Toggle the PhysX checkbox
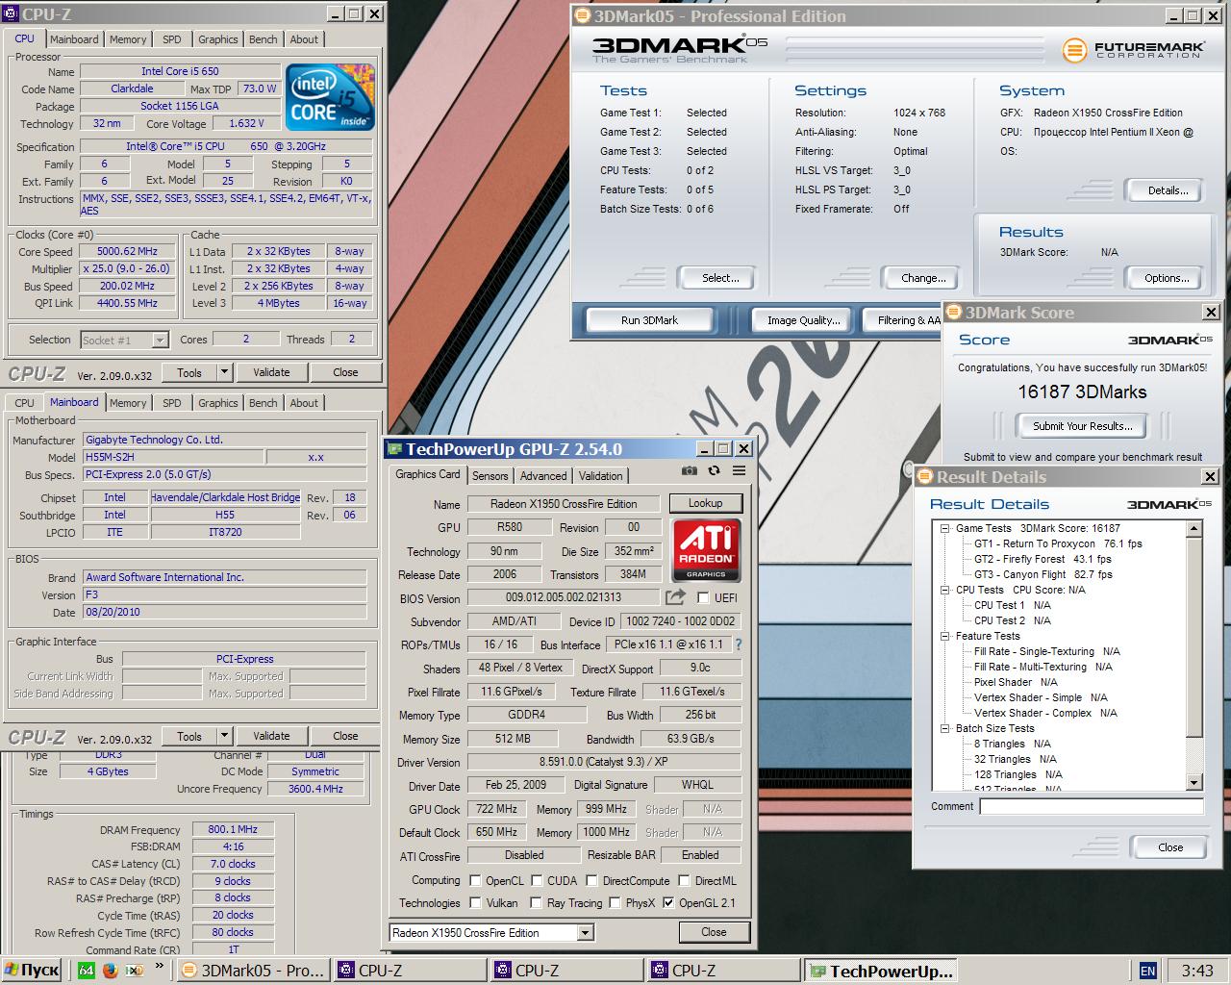 pyautogui.click(x=615, y=903)
